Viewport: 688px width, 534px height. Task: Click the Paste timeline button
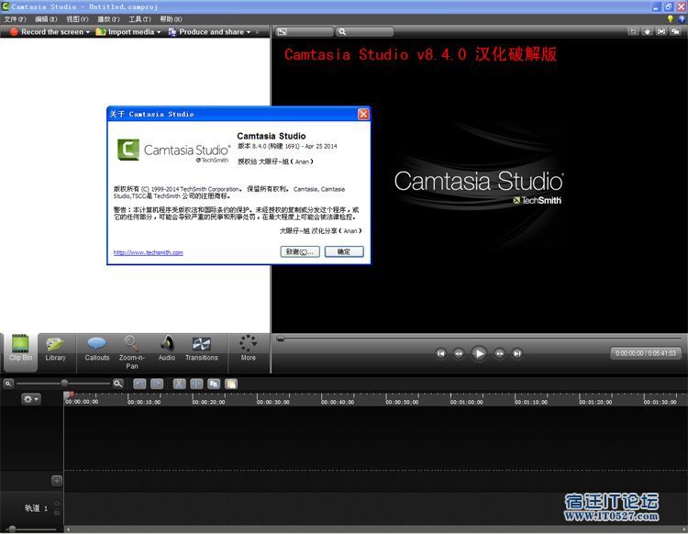coord(231,384)
